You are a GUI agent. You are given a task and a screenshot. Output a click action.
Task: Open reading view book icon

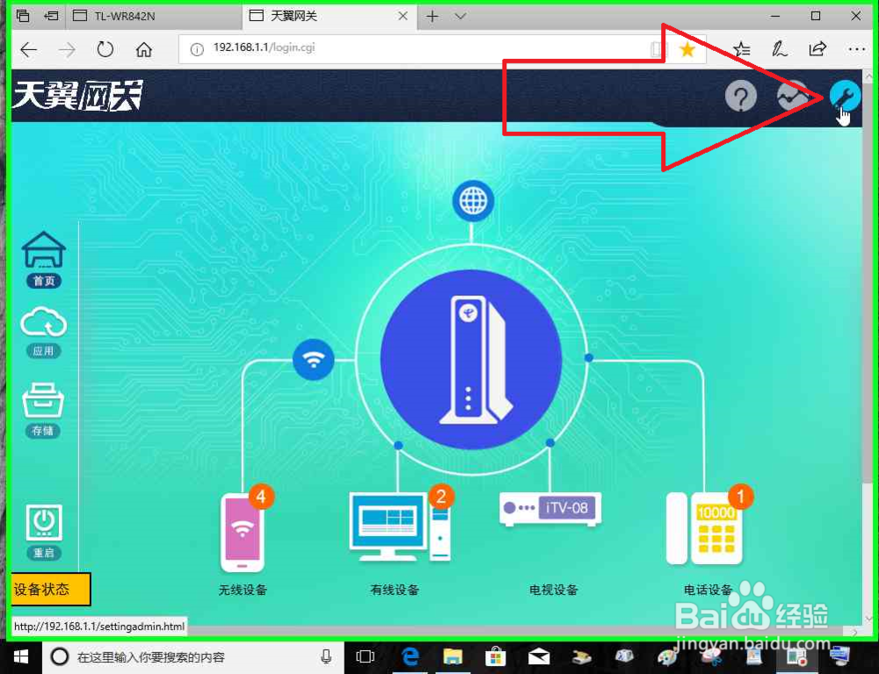pos(657,49)
